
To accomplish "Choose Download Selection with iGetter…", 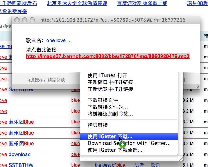I will pyautogui.click(x=129, y=143).
